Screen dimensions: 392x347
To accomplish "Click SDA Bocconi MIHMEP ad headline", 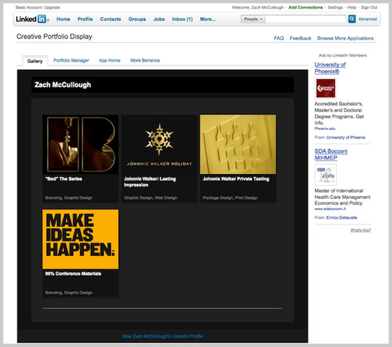I will [x=331, y=155].
